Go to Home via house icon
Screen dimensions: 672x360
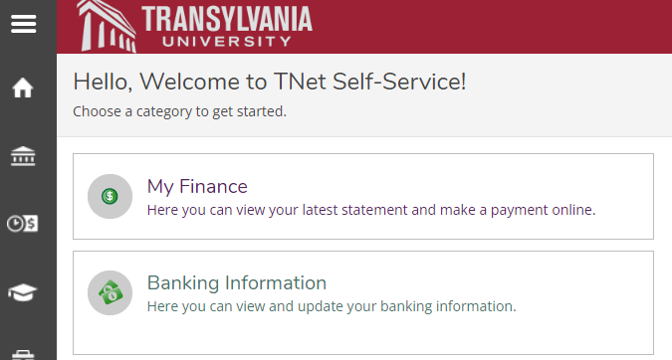(23, 88)
